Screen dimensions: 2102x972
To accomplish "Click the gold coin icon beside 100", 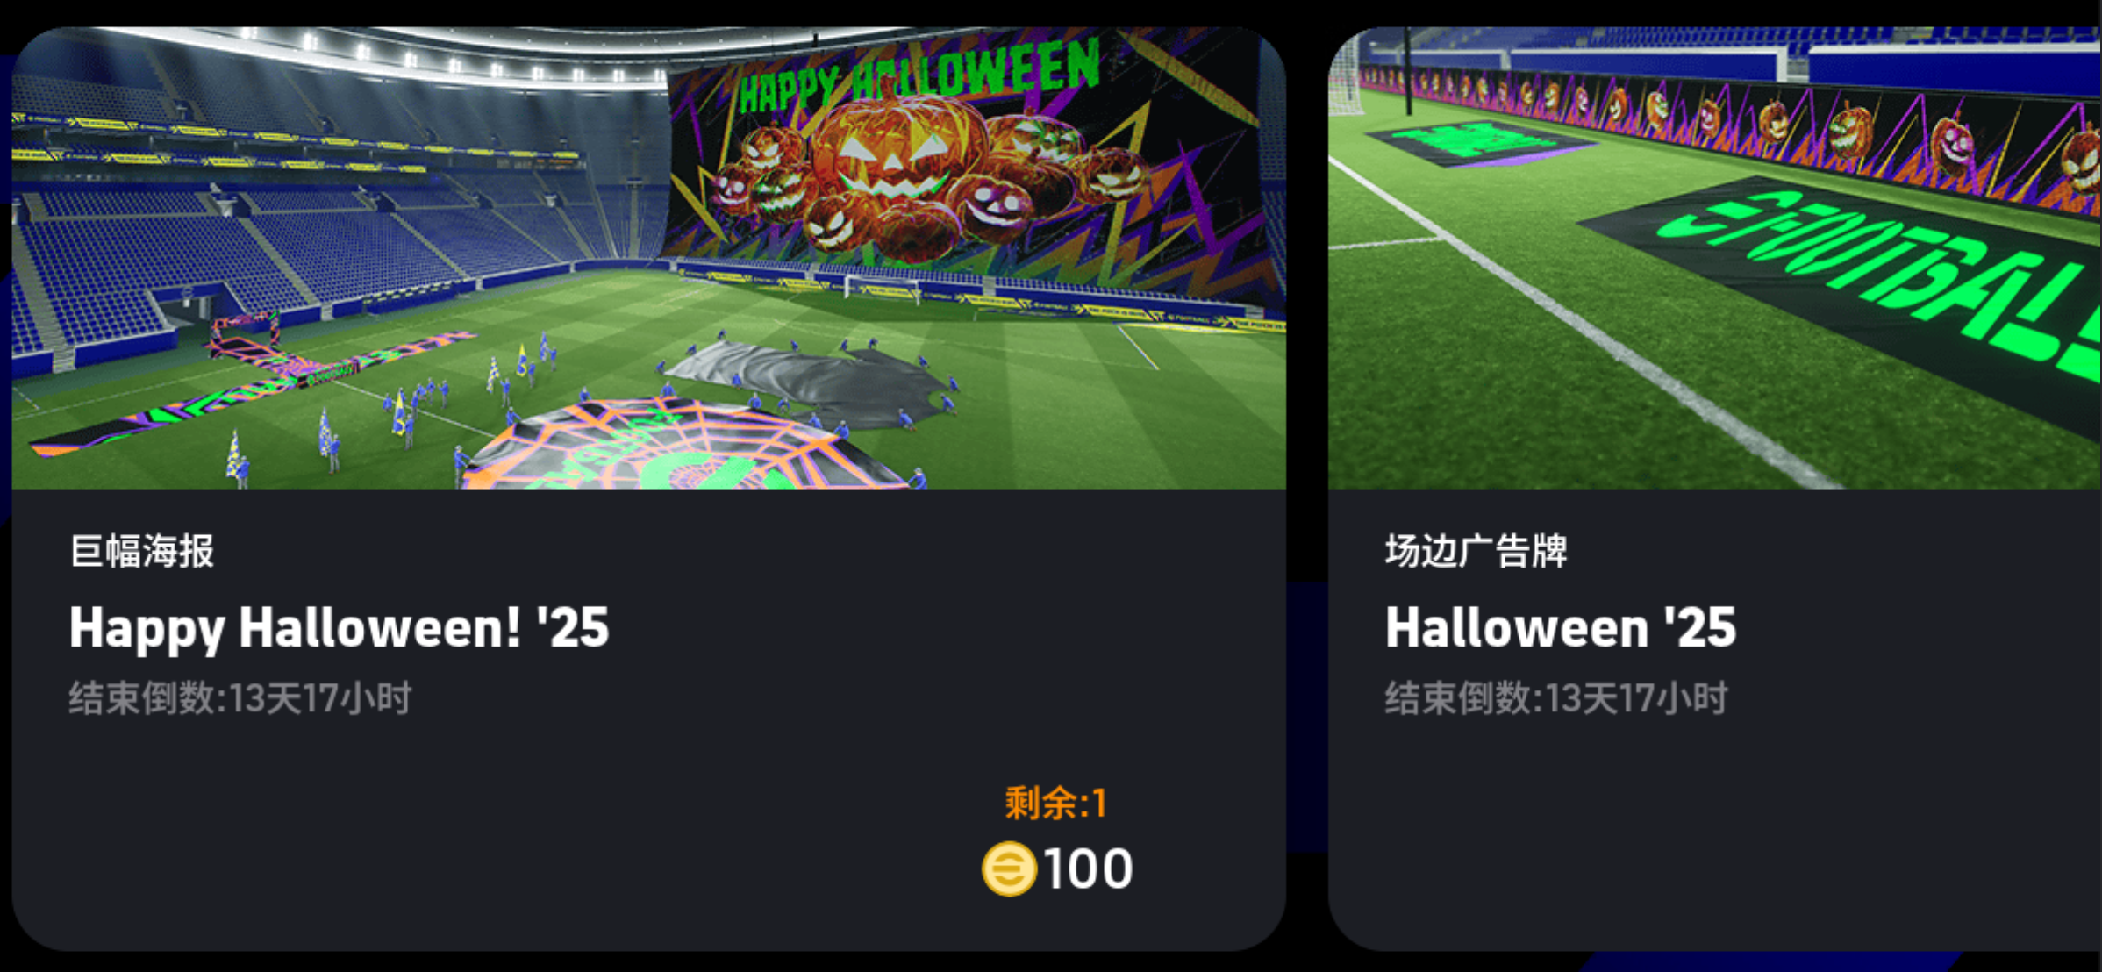I will coord(1009,868).
